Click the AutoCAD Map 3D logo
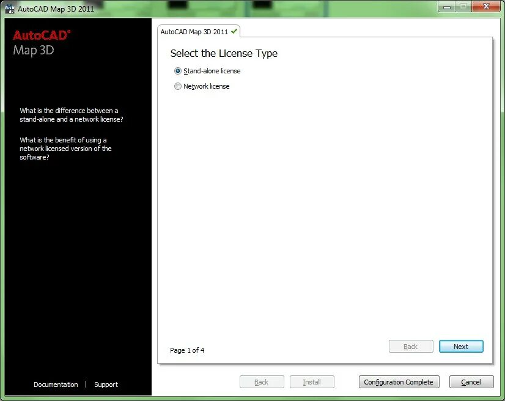The image size is (505, 401). point(42,43)
